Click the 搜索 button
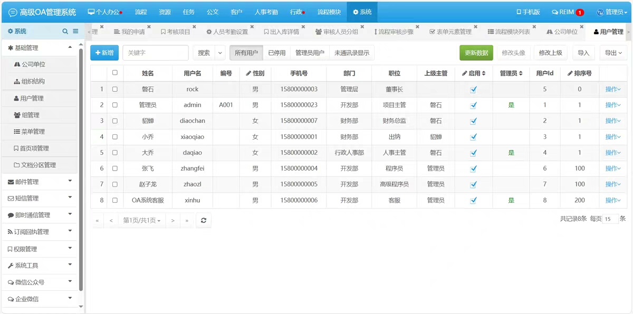Image resolution: width=633 pixels, height=314 pixels. click(204, 53)
